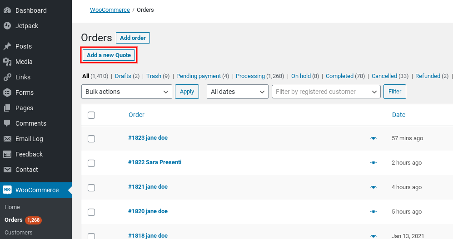Click the Dashboard gauge icon
The height and width of the screenshot is (239, 453).
(x=7, y=10)
